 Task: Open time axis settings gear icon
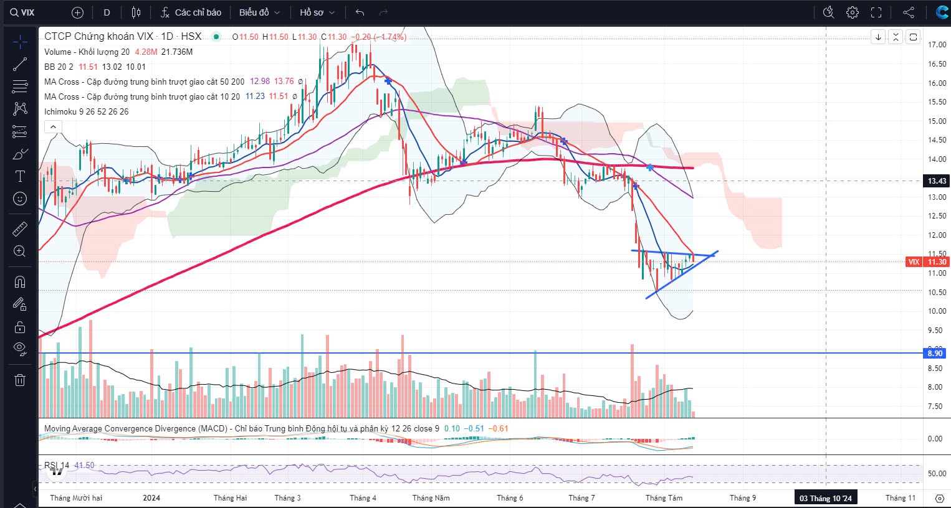coord(940,498)
